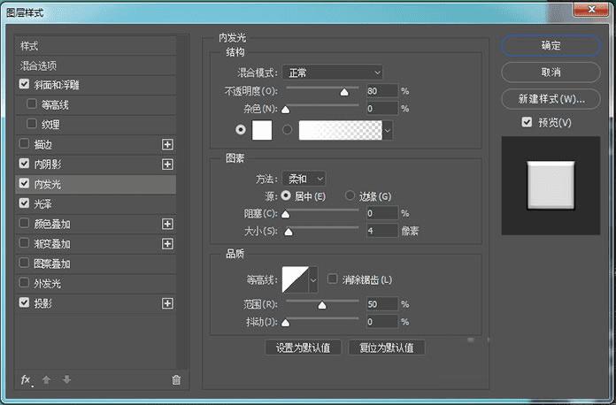Image resolution: width=616 pixels, height=405 pixels.
Task: Open the 外发光 settings row
Action: pos(96,283)
